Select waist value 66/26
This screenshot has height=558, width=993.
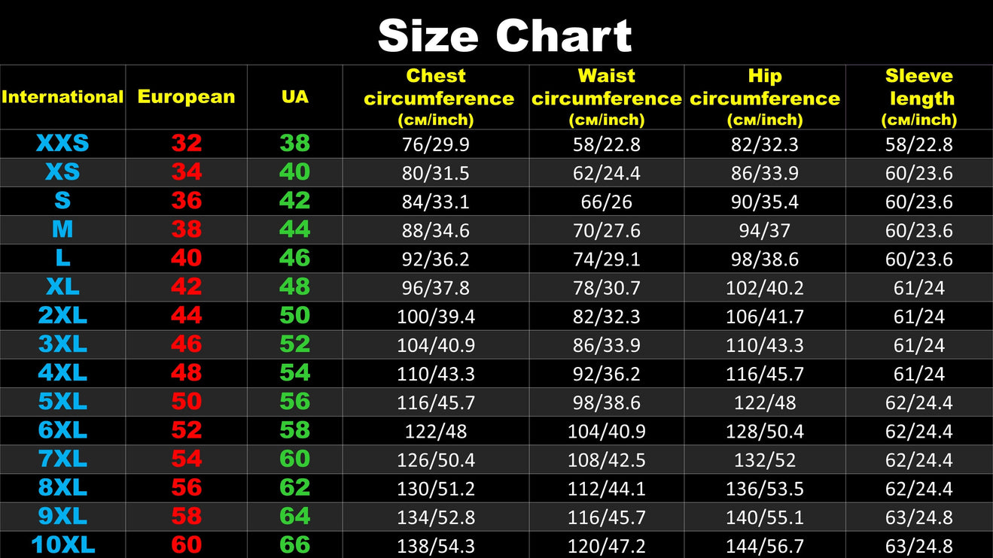tap(607, 202)
